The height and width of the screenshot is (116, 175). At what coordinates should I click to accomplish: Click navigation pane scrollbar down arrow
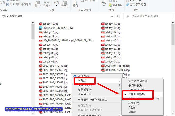(33, 113)
